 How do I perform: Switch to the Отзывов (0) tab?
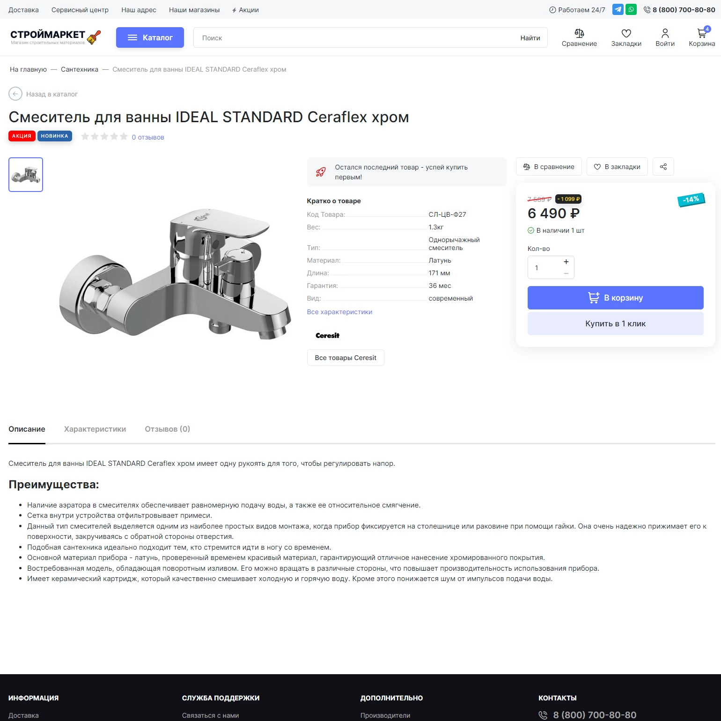pos(167,429)
